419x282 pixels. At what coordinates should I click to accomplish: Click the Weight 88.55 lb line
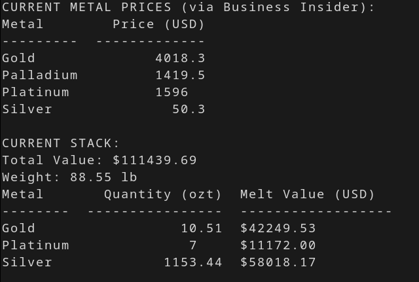tap(69, 177)
